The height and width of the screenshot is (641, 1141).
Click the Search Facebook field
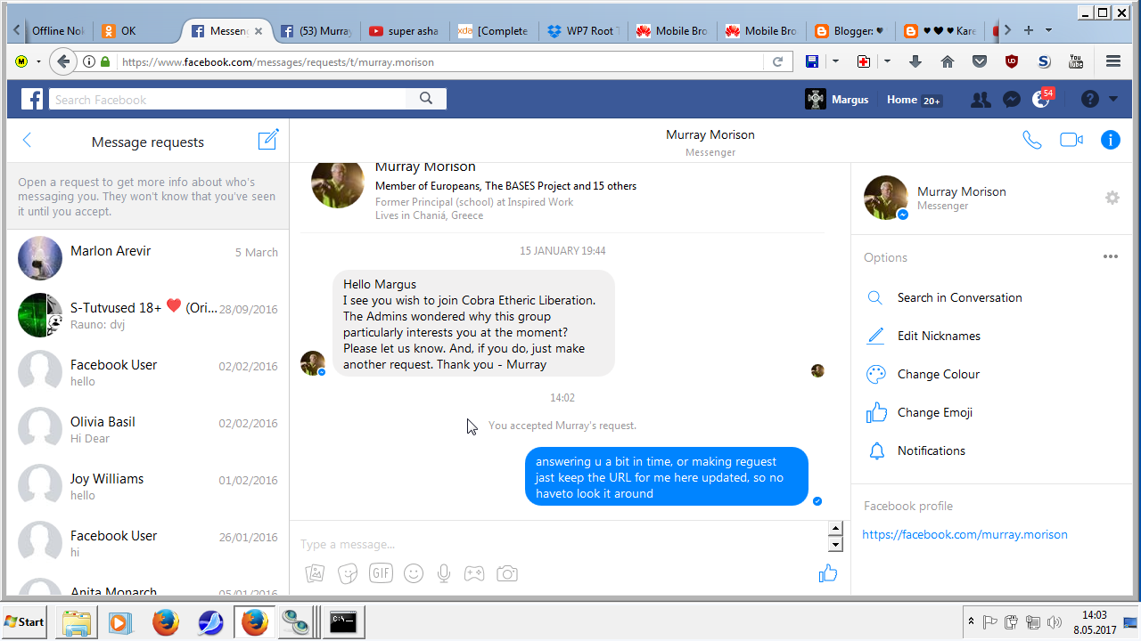(x=227, y=99)
